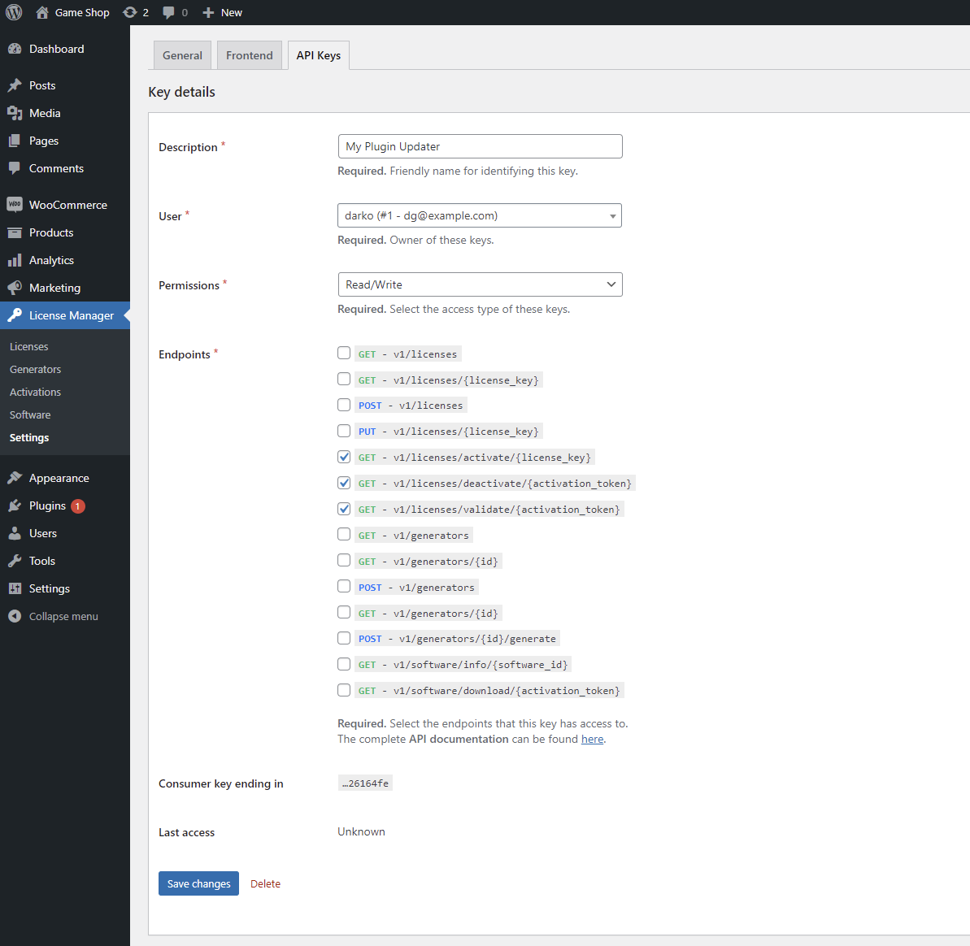Open the API documentation 'here' link
This screenshot has height=946, width=970.
point(592,739)
